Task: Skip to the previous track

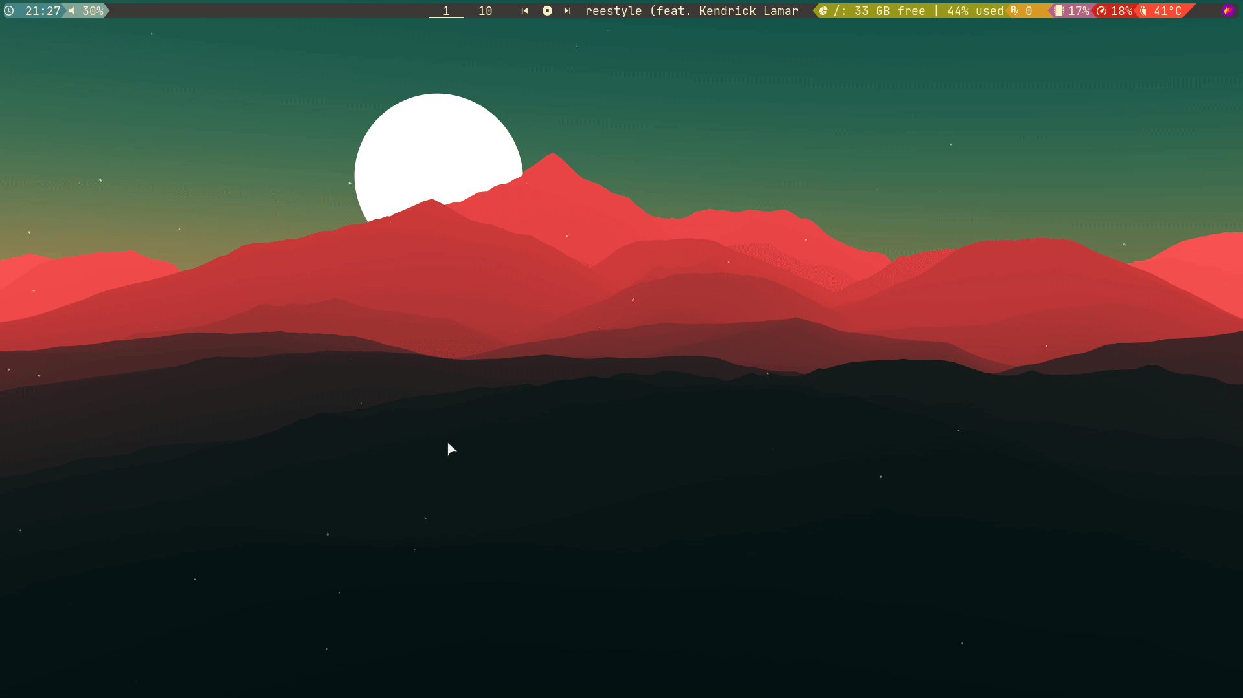Action: (x=524, y=11)
